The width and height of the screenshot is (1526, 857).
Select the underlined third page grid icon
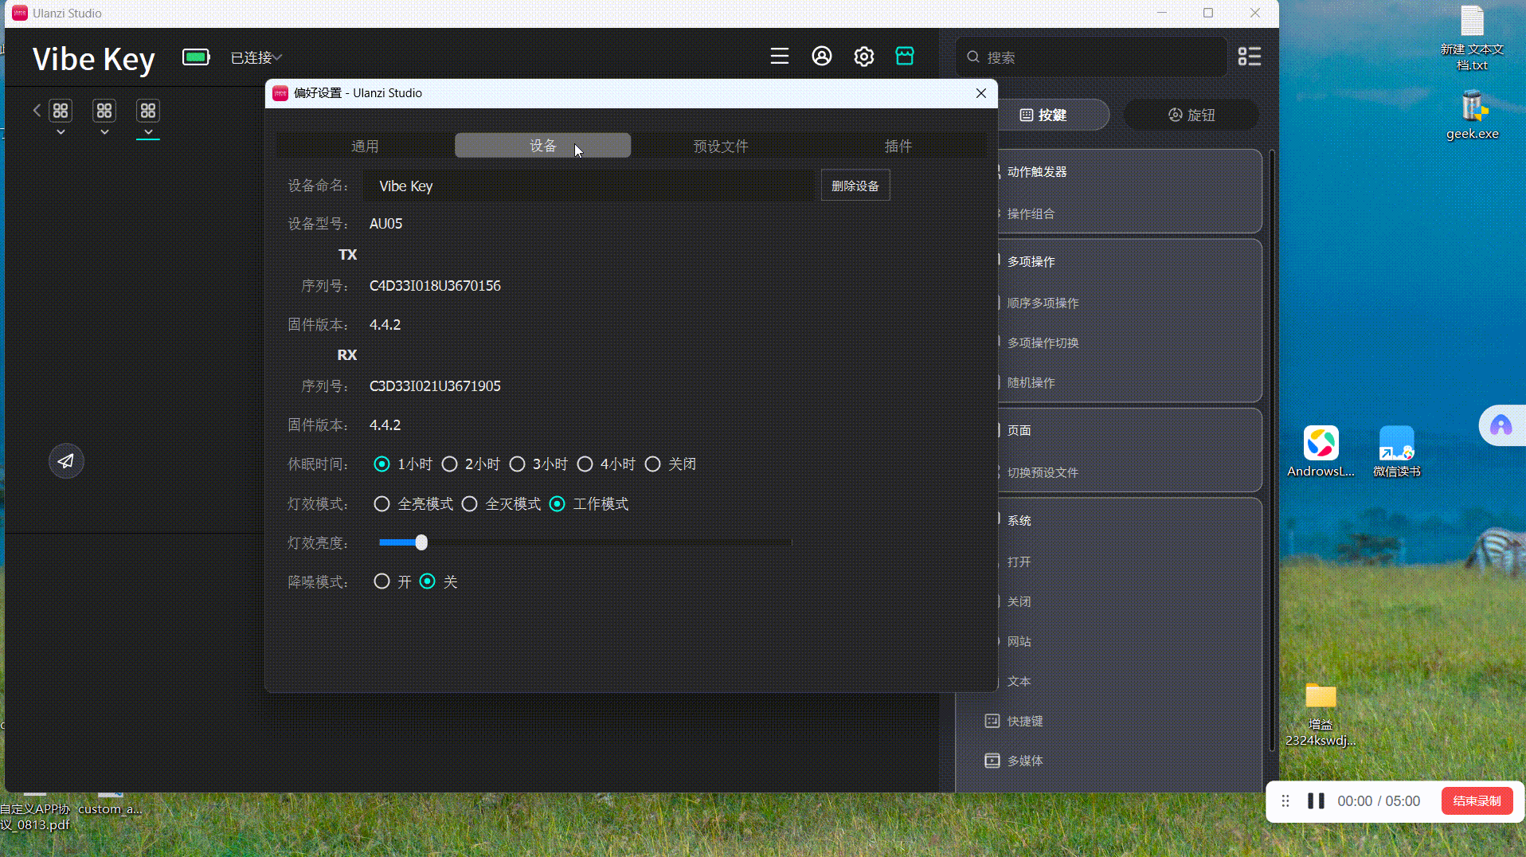point(148,110)
